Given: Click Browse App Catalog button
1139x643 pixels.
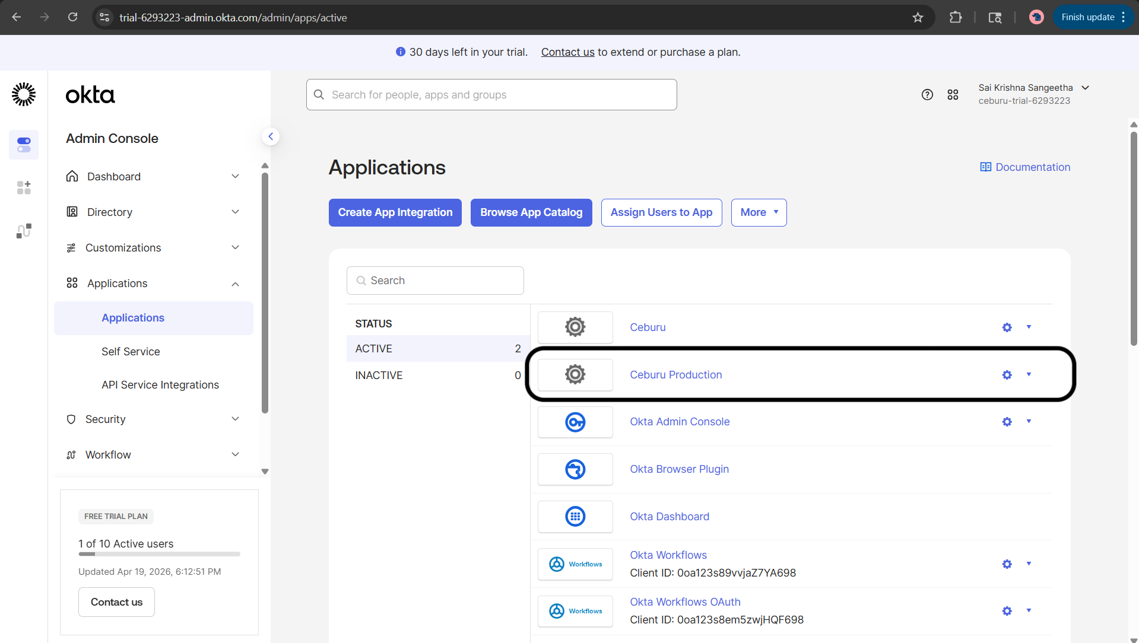Looking at the screenshot, I should tap(531, 212).
